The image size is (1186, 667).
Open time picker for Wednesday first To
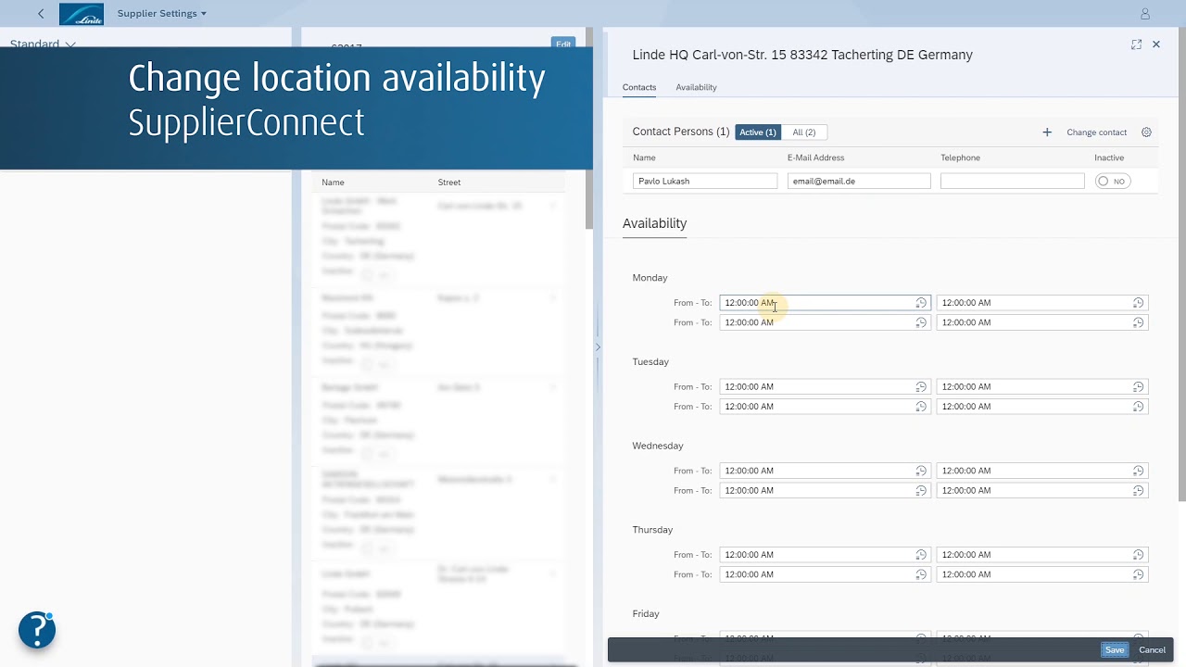pos(1138,471)
